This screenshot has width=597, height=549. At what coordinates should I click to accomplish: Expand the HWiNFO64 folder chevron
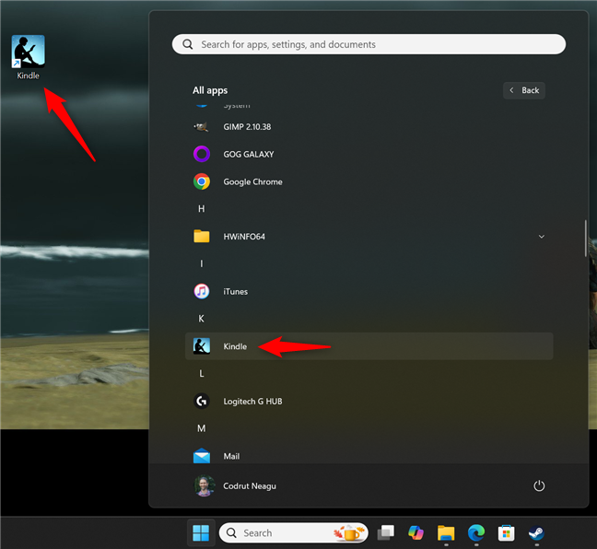point(542,237)
